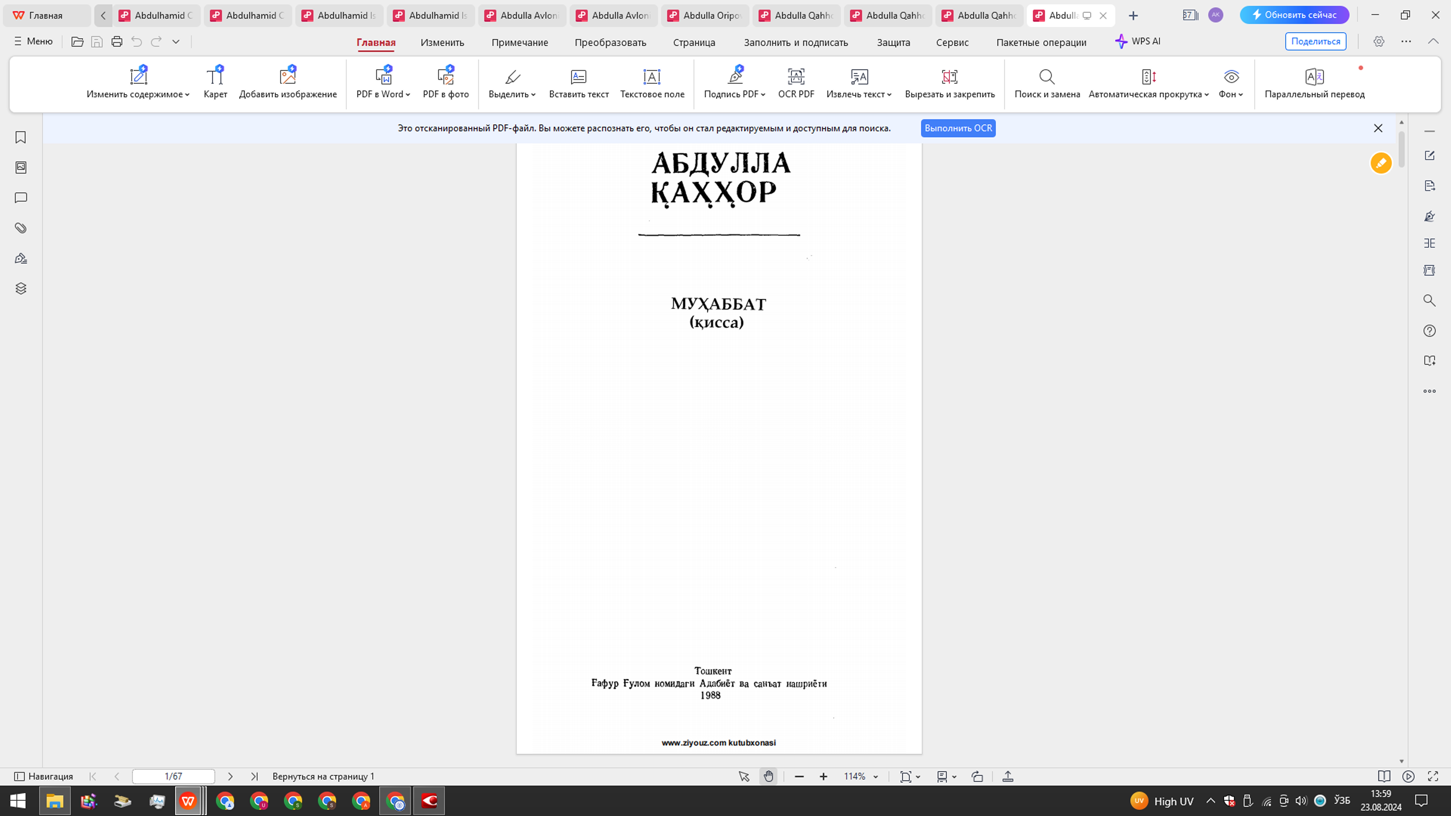This screenshot has width=1451, height=816.
Task: Switch to the hand pan tool
Action: click(x=768, y=777)
